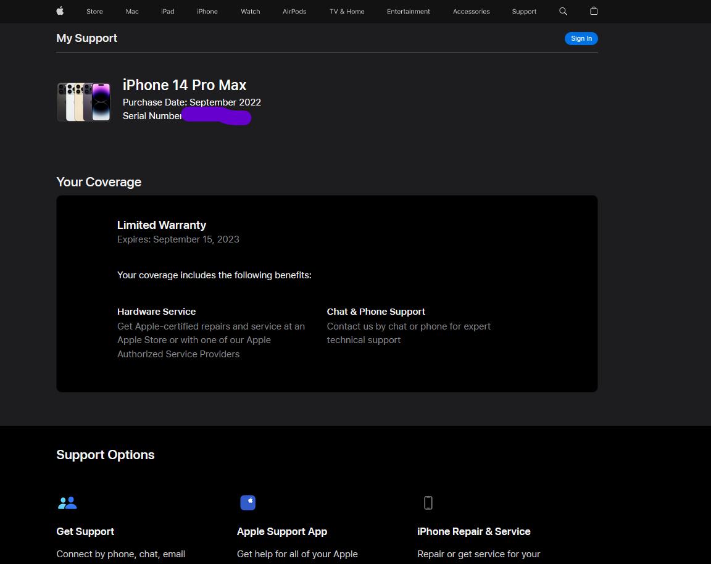This screenshot has height=564, width=711.
Task: Click the Support Options heading
Action: (x=105, y=455)
